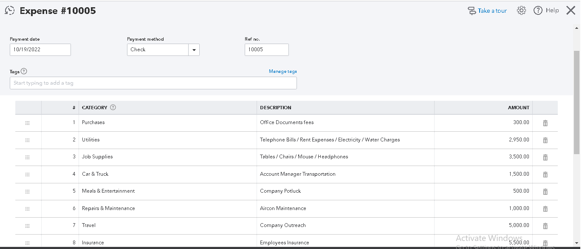Delete the Purchases expense line
This screenshot has height=249, width=582.
tap(545, 123)
